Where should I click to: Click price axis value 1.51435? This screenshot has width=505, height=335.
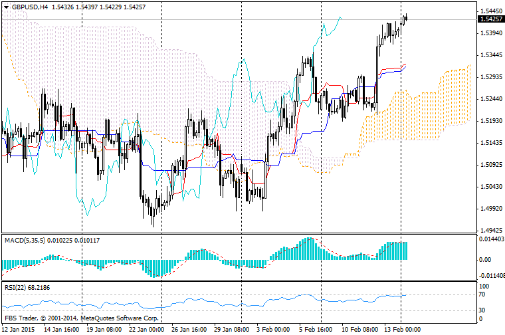491,143
